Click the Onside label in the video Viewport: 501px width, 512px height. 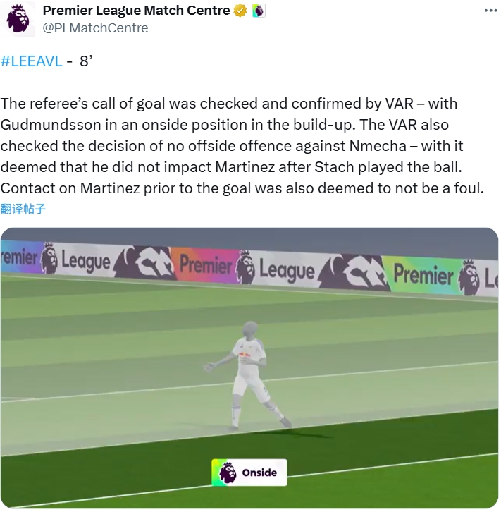click(259, 473)
